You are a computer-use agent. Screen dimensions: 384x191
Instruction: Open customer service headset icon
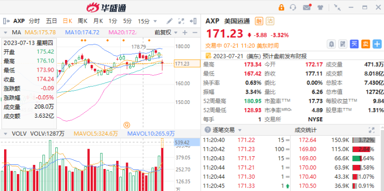pyautogui.click(x=293, y=7)
